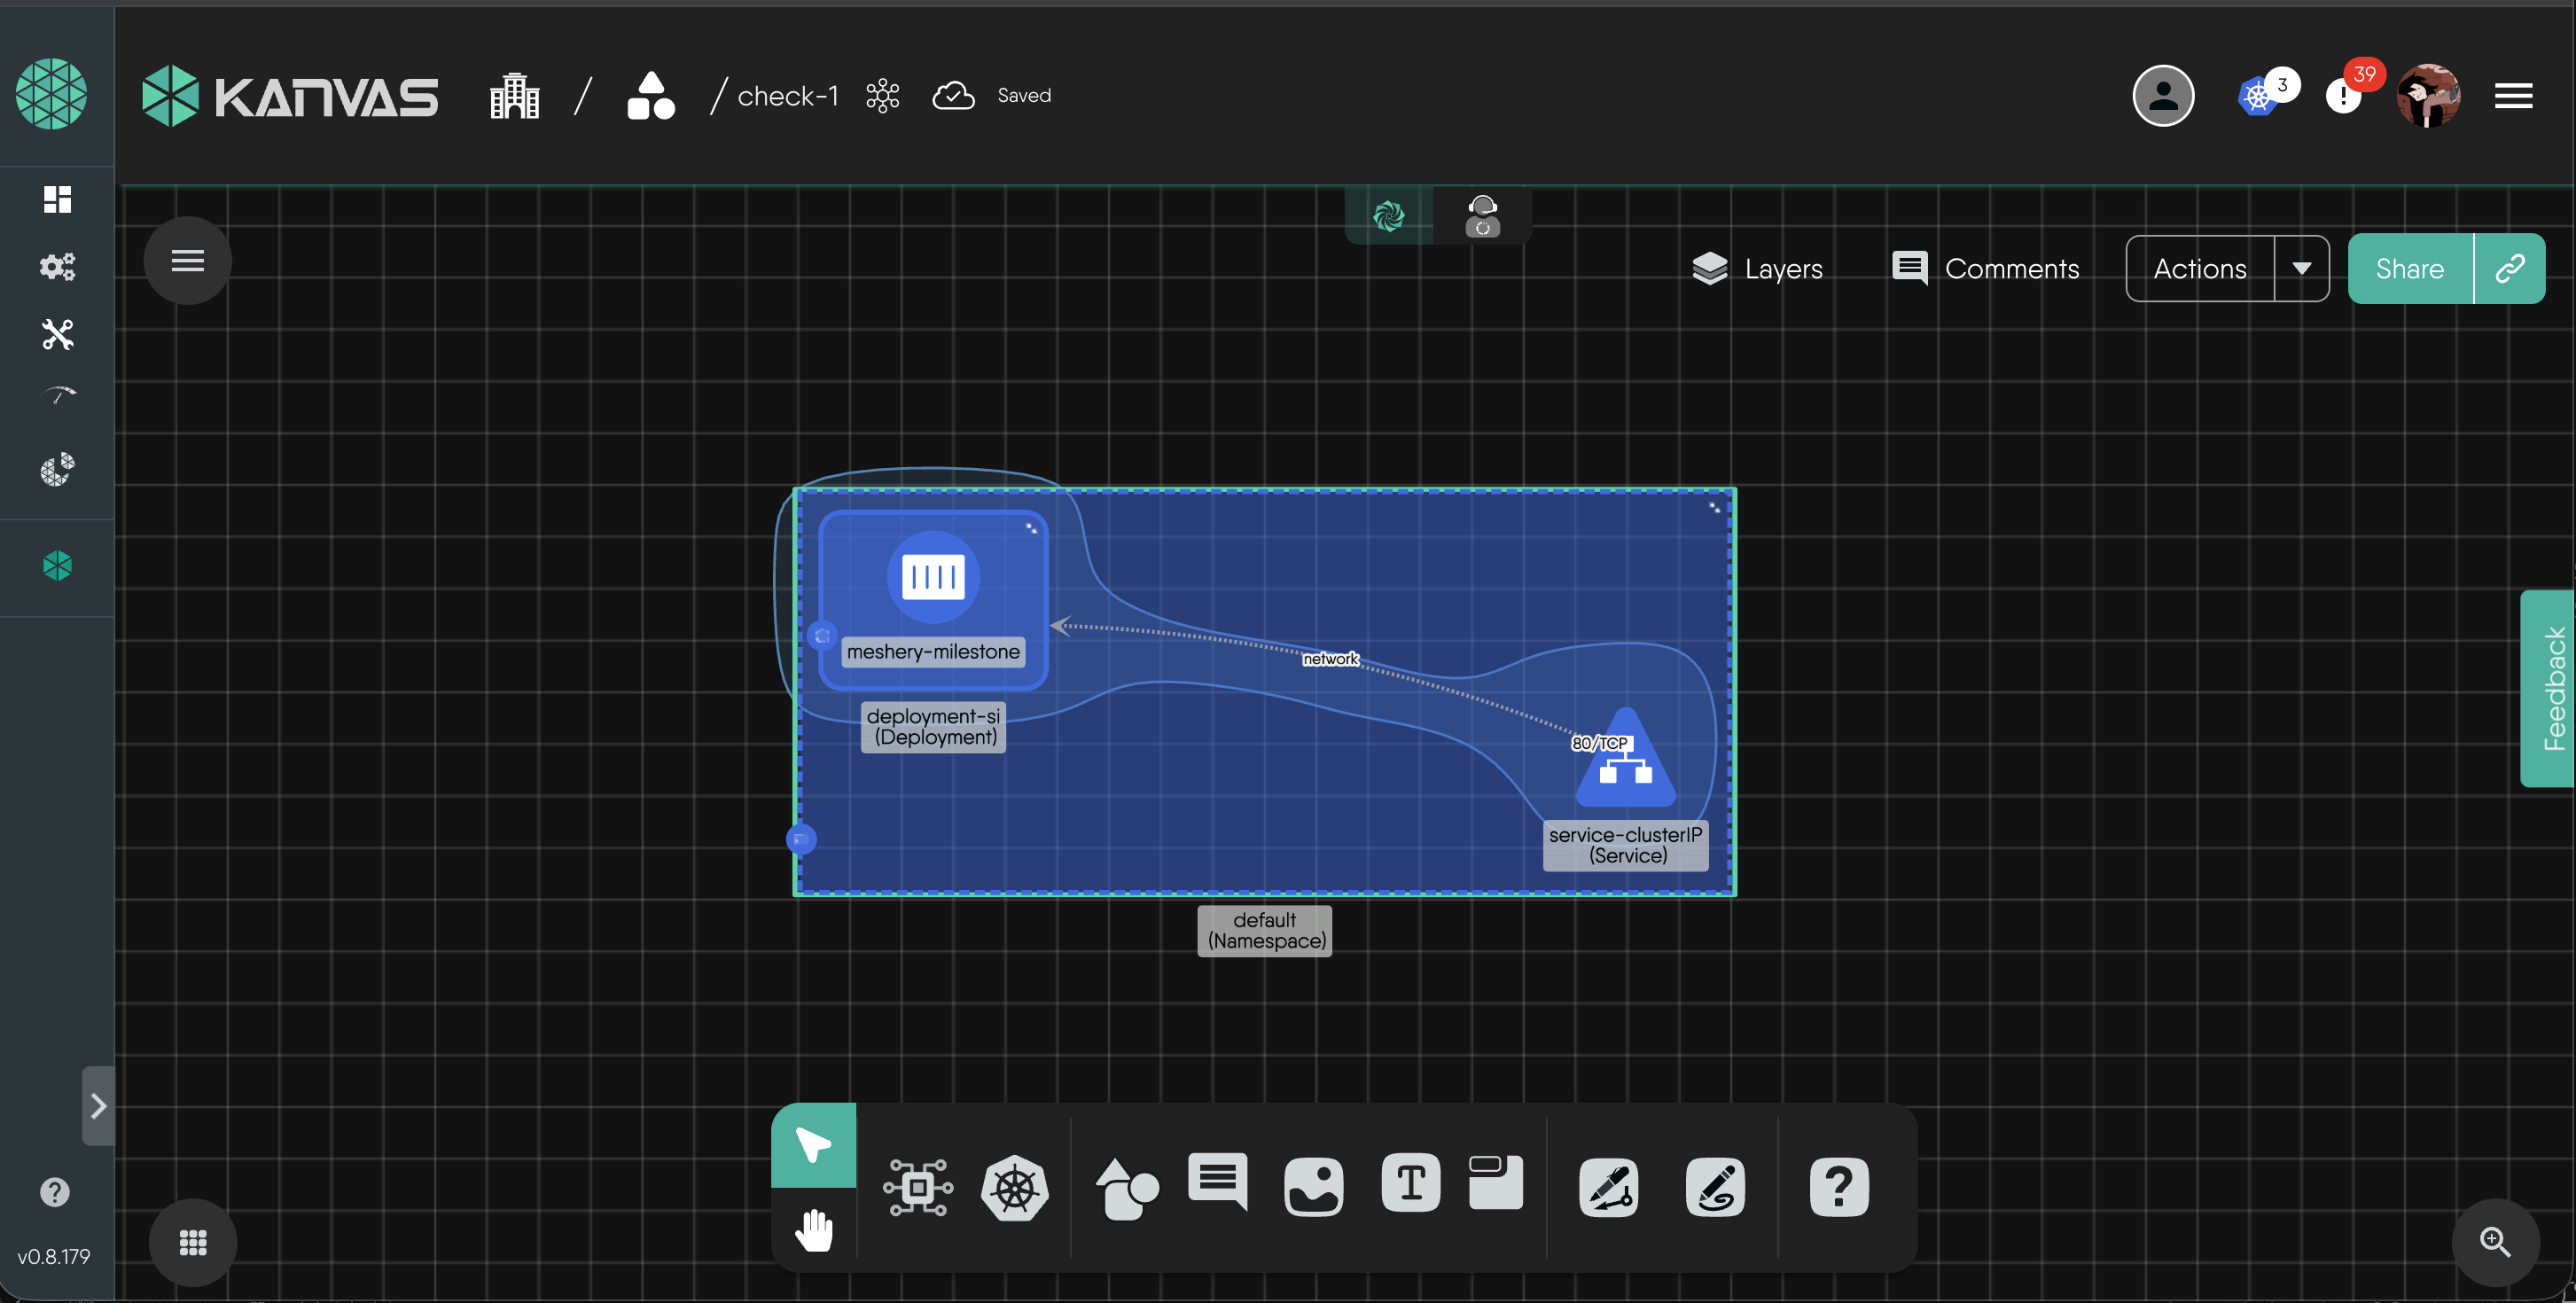Pick the image tool in the bottom dock
The image size is (2576, 1303).
(1313, 1188)
